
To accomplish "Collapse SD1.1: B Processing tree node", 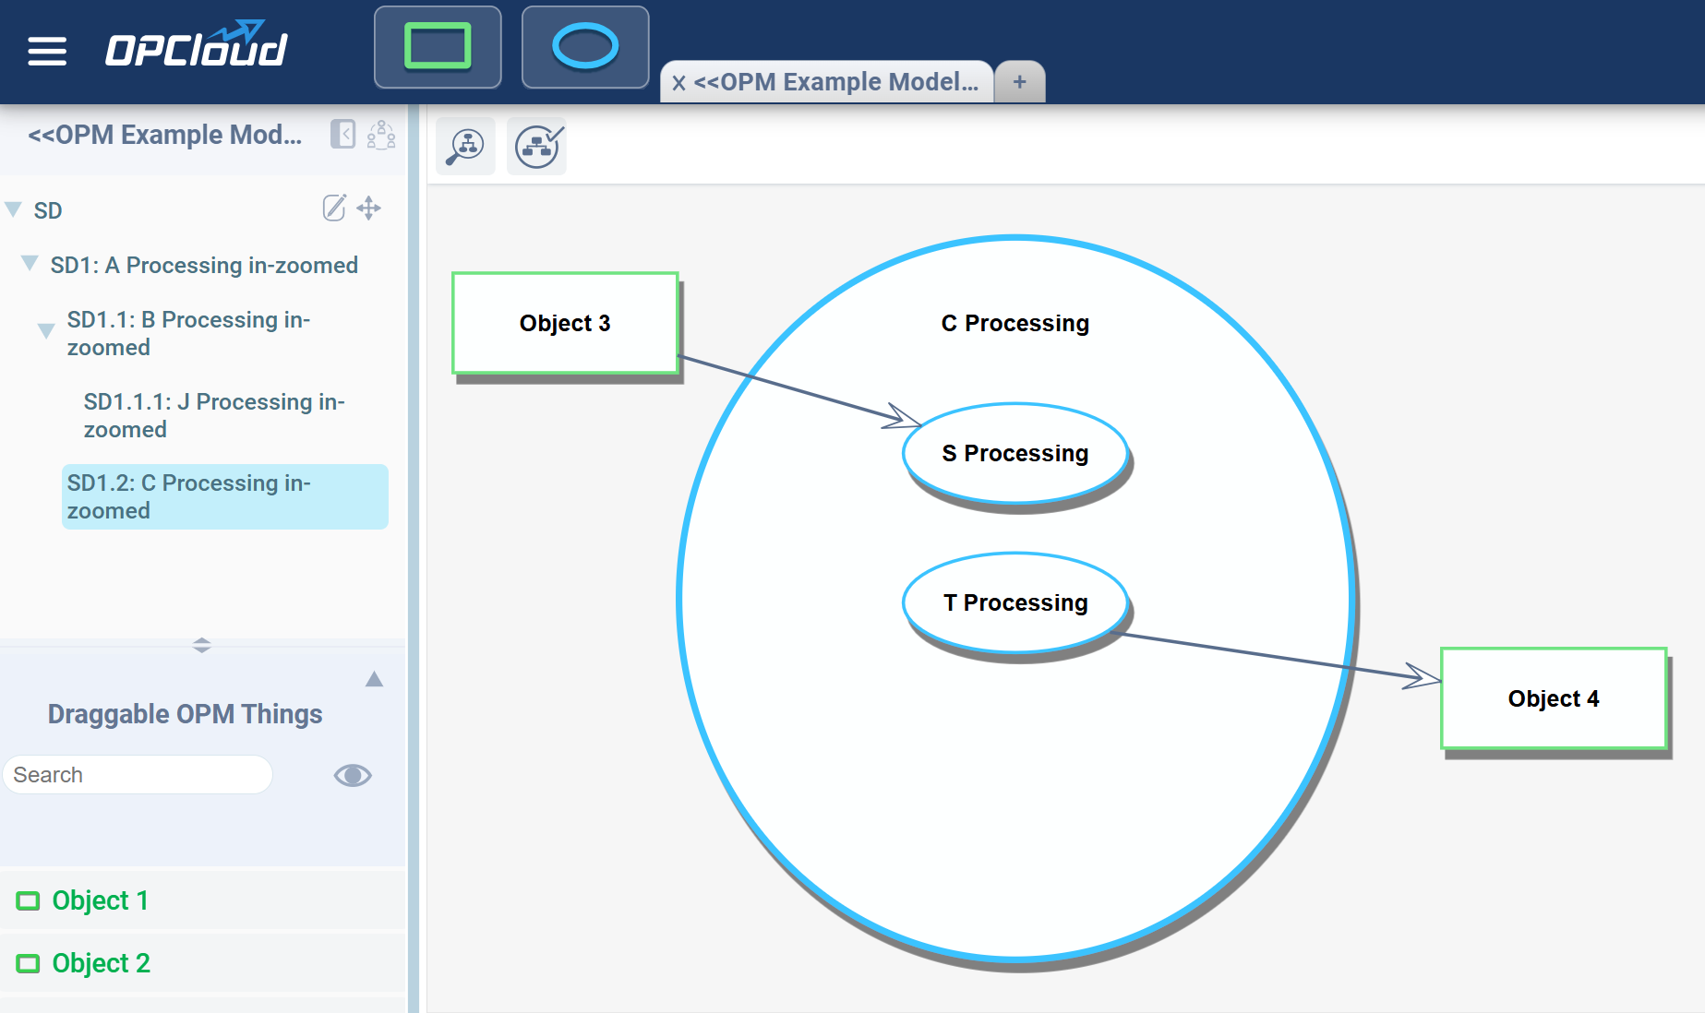I will 46,331.
